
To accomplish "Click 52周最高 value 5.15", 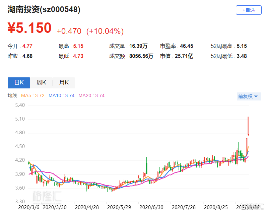I will click(x=242, y=46).
